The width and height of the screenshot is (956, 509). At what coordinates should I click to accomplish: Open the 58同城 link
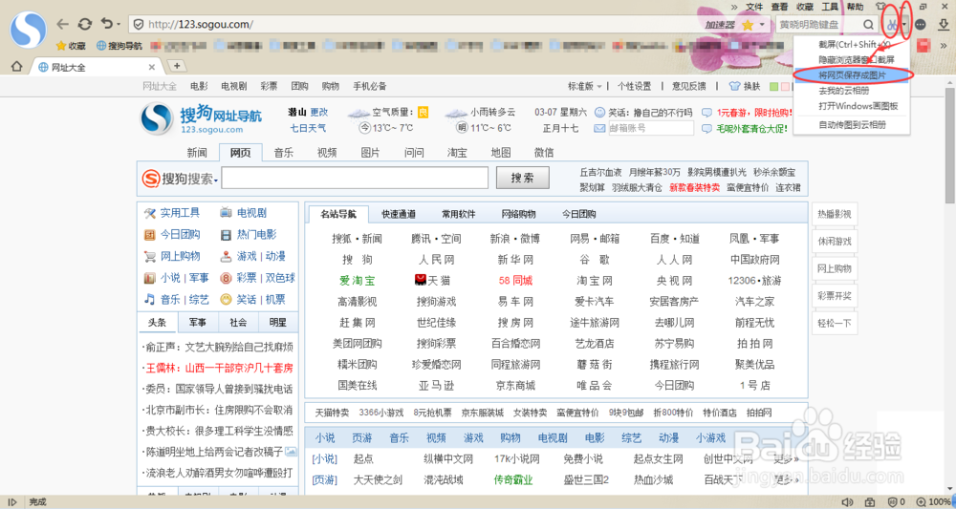[x=515, y=280]
